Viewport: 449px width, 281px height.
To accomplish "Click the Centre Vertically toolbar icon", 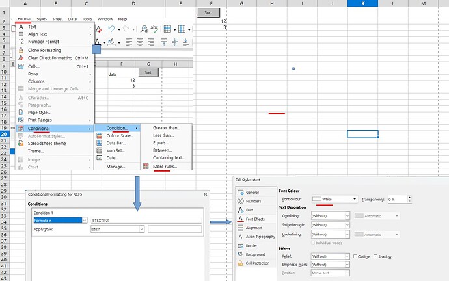I will 174,42.
